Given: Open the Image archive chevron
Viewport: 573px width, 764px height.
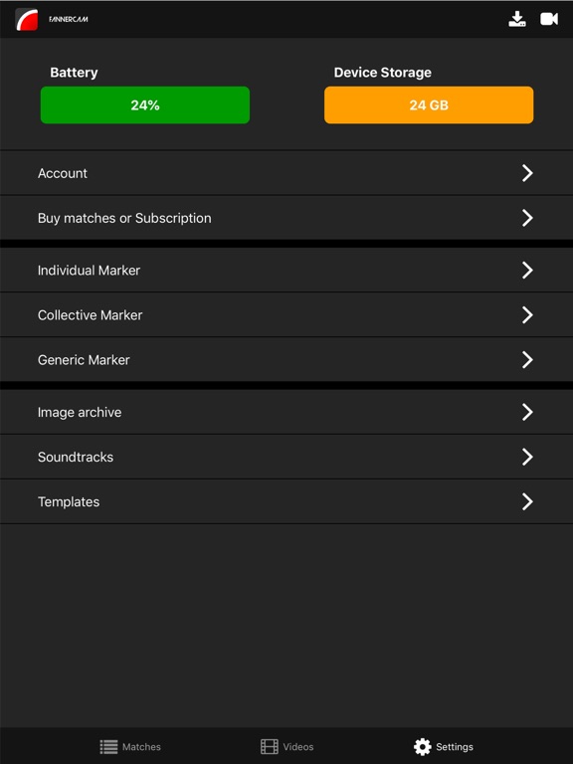Looking at the screenshot, I should pyautogui.click(x=527, y=412).
